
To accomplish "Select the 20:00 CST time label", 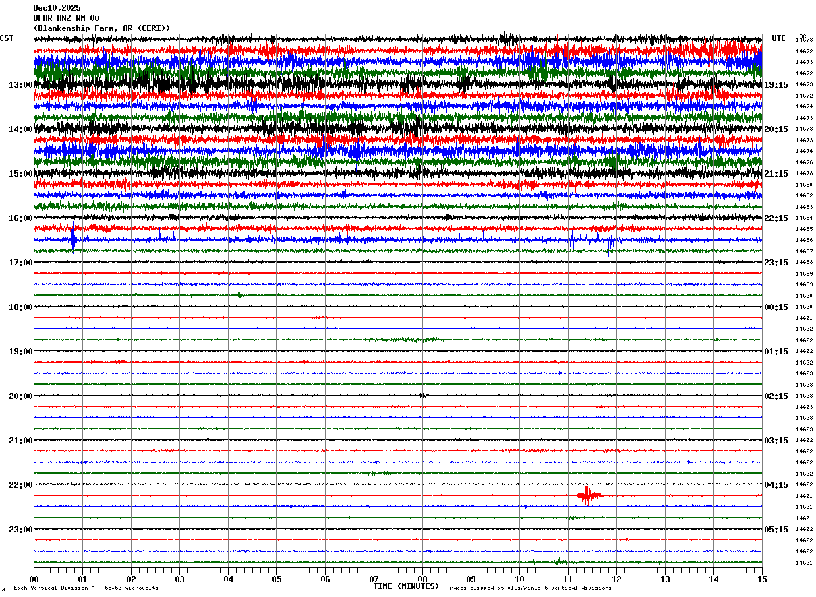I will [21, 396].
